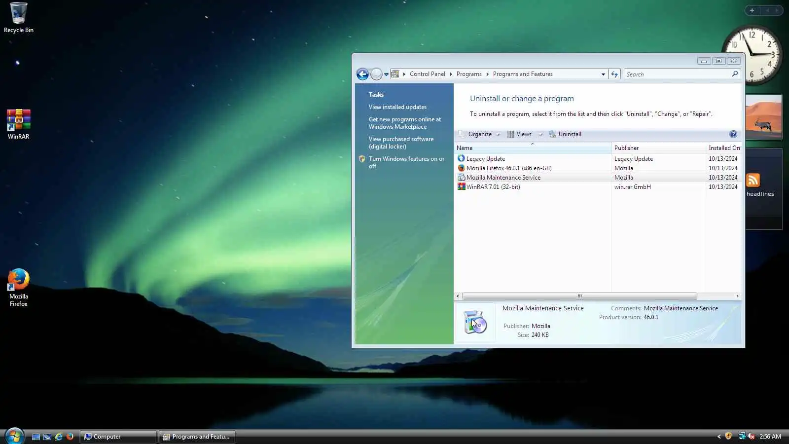
Task: Expand the chevron after Control Panel breadcrumb
Action: click(x=451, y=74)
